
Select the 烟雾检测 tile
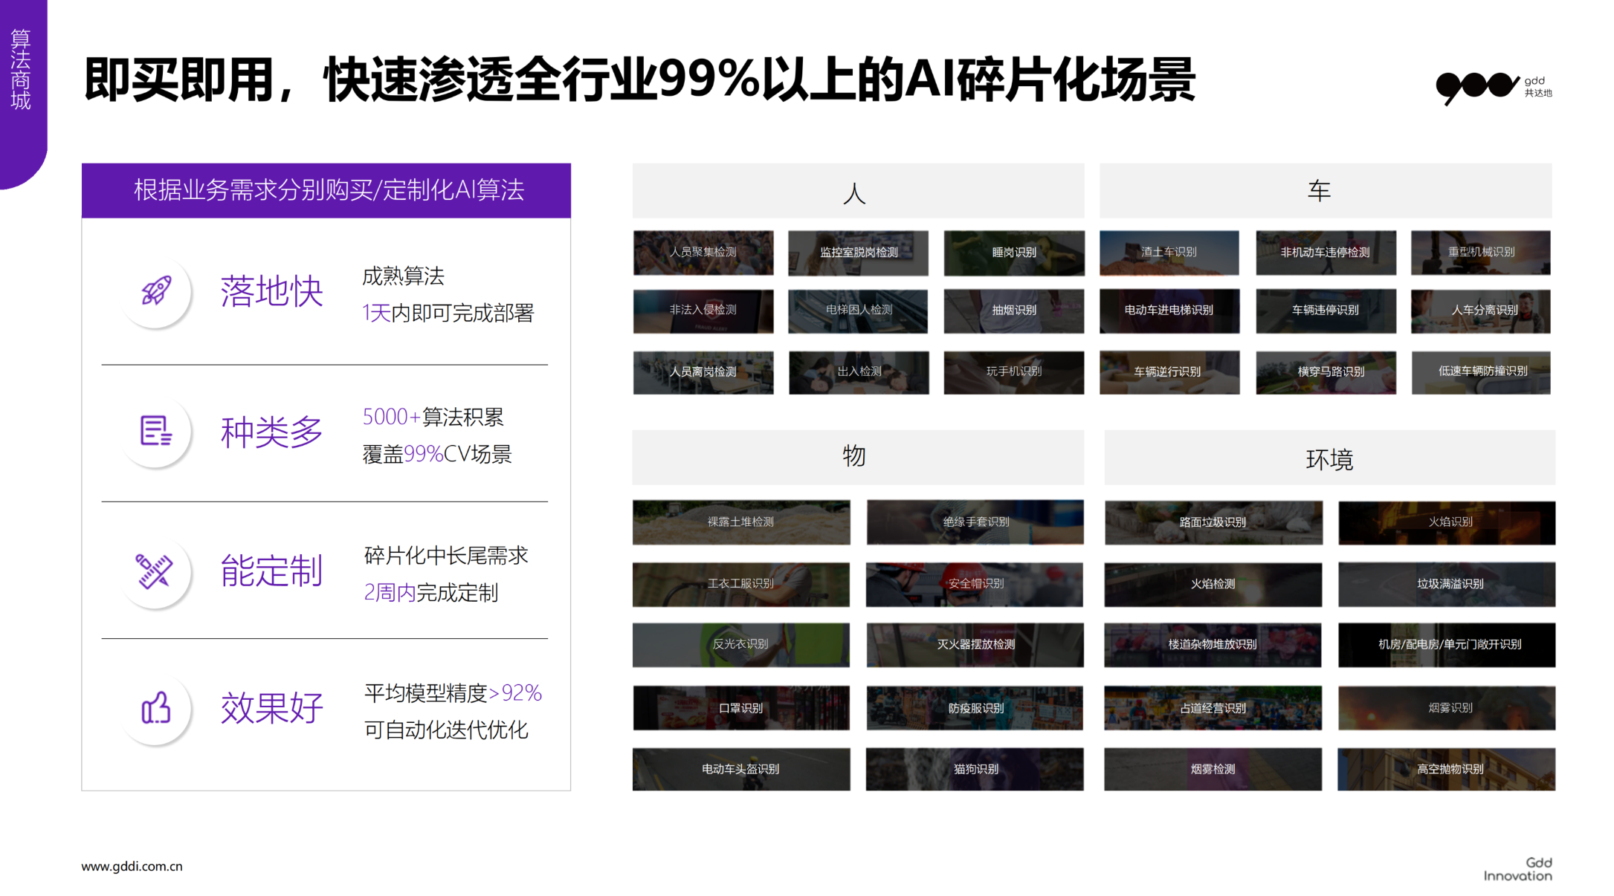1213,769
